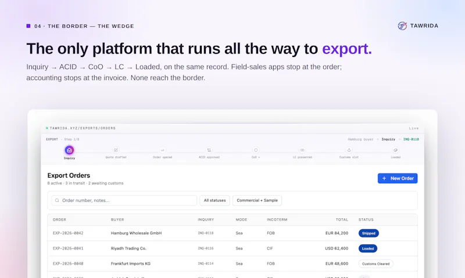465x278 pixels.
Task: Click the TOTAL column header
Action: click(x=342, y=220)
